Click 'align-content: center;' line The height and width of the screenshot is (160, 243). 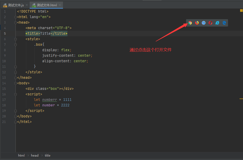pos(65,61)
